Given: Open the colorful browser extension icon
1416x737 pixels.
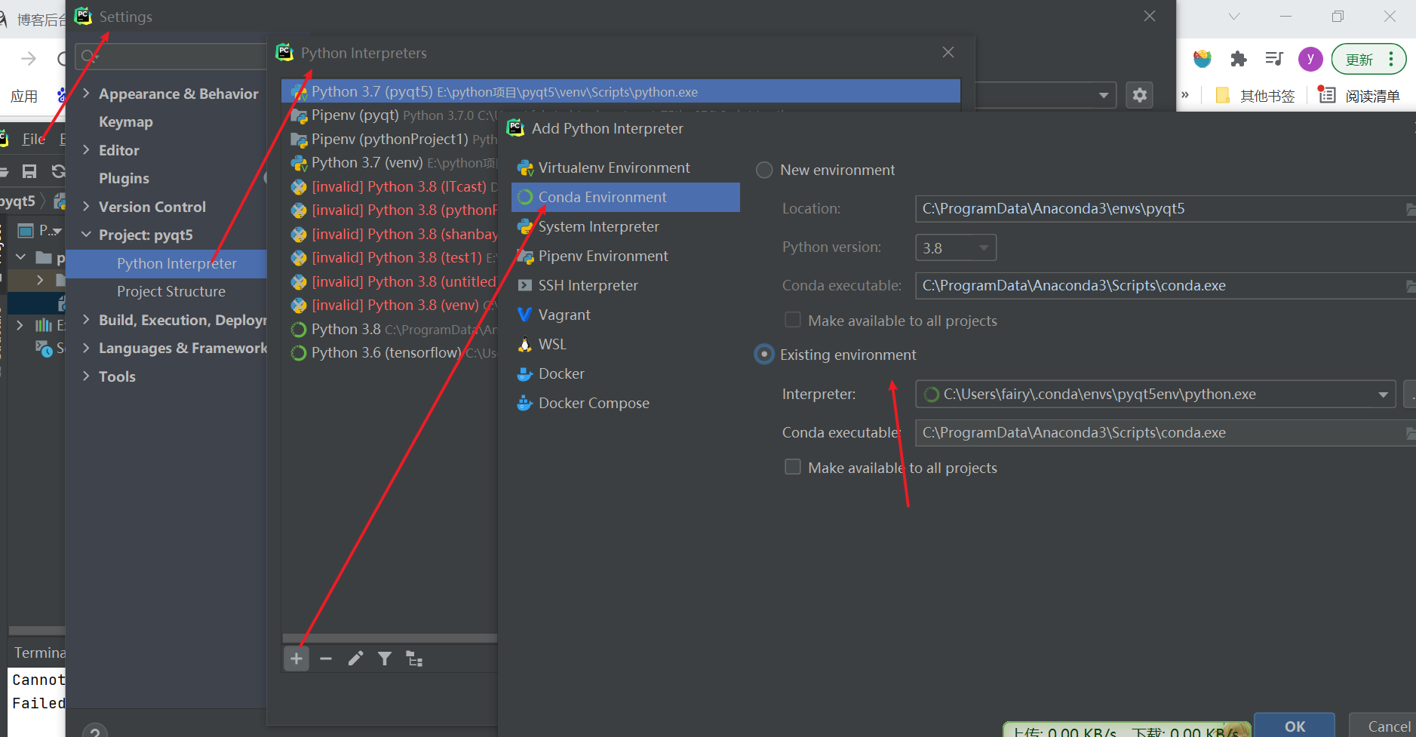Looking at the screenshot, I should (x=1202, y=59).
